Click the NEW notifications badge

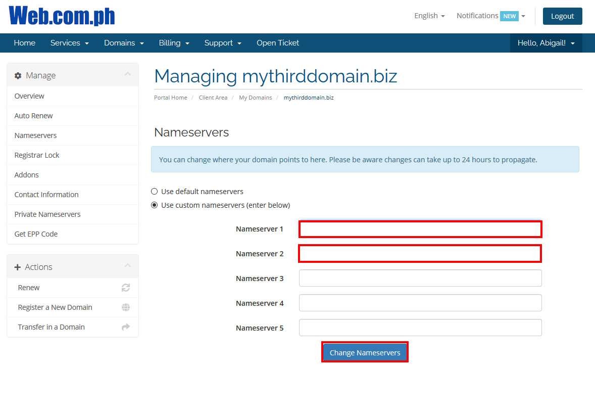tap(509, 16)
